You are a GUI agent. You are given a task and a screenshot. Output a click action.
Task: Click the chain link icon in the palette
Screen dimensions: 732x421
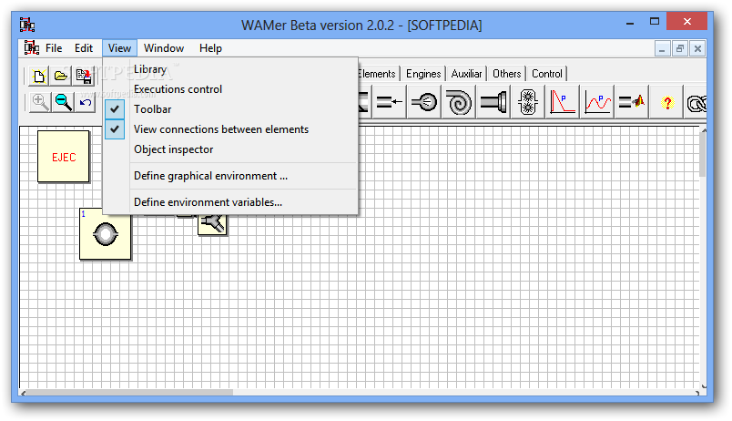(x=696, y=102)
